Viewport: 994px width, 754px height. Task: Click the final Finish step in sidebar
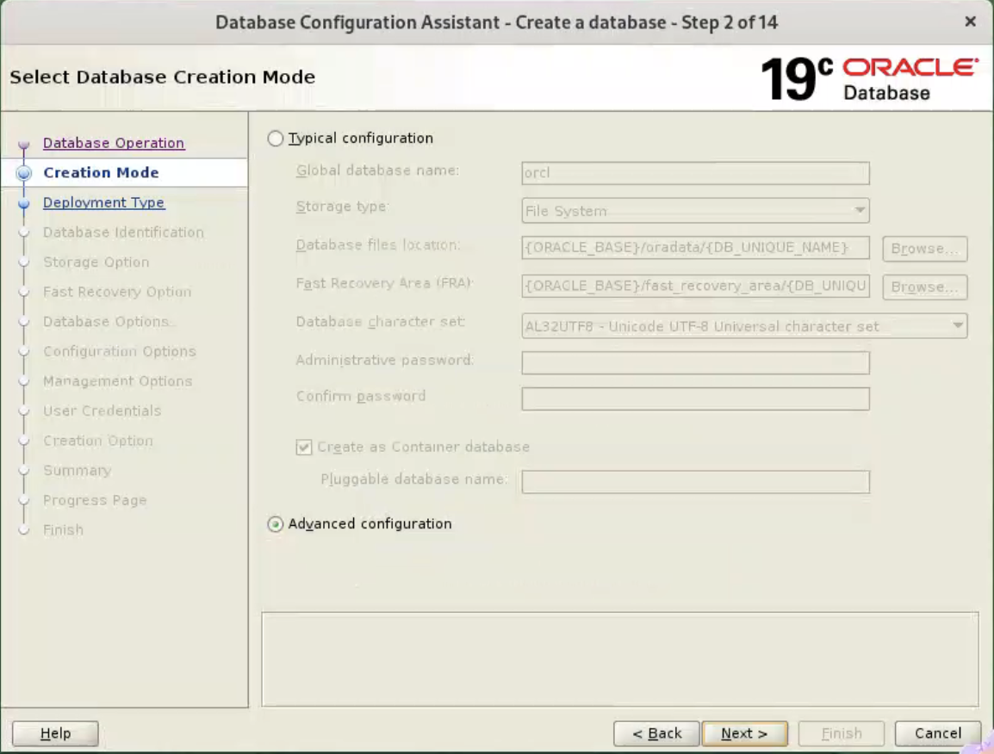(x=63, y=529)
